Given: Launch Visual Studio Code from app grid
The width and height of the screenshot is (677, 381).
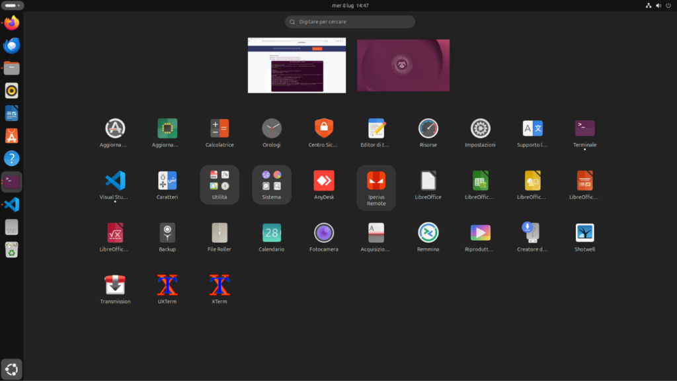Looking at the screenshot, I should point(115,181).
